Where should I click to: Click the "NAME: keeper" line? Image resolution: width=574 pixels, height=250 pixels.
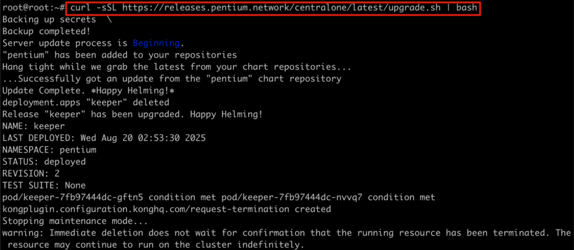34,126
